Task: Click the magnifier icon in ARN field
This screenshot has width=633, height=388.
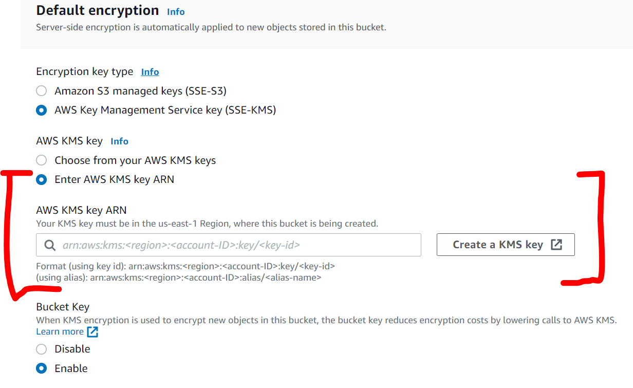Action: [50, 245]
